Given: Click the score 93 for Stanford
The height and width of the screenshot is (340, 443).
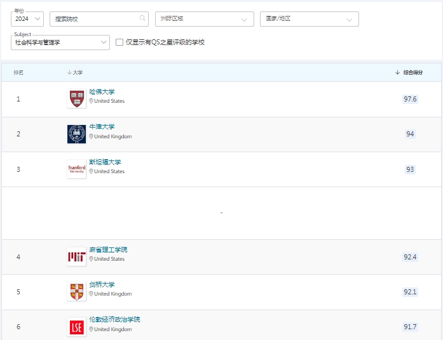Looking at the screenshot, I should 410,169.
